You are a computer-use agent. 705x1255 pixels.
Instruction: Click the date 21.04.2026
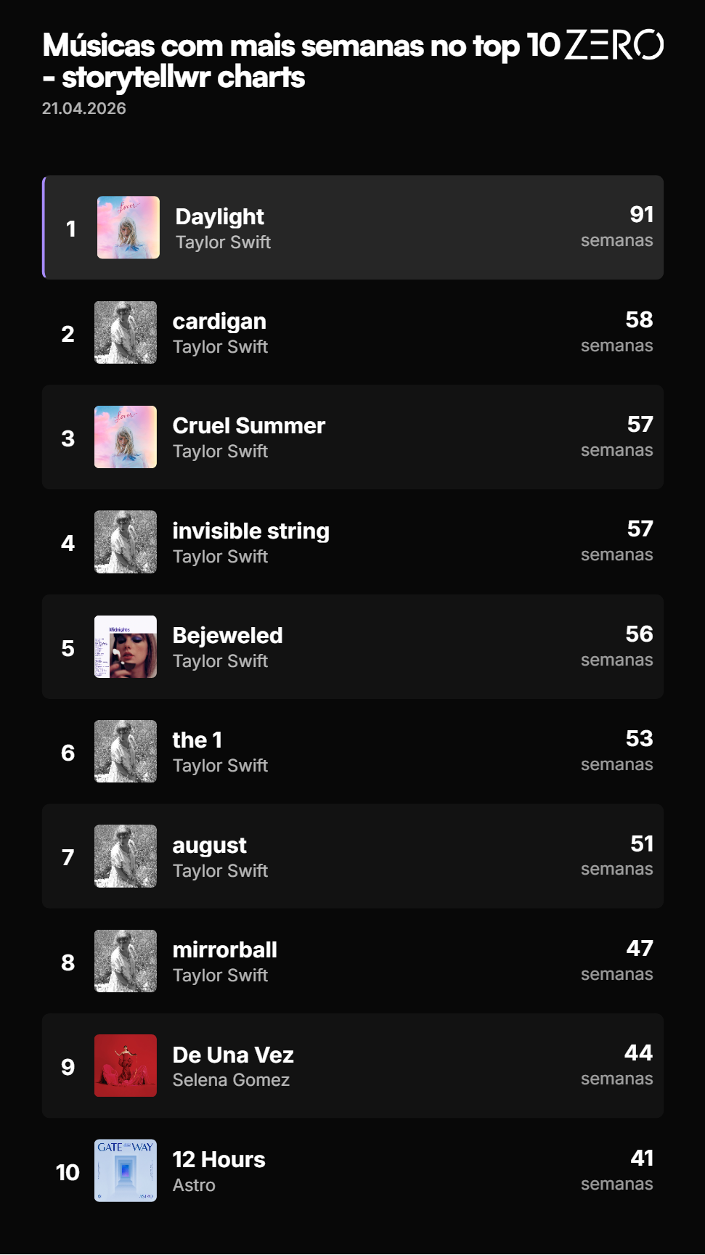click(x=84, y=109)
